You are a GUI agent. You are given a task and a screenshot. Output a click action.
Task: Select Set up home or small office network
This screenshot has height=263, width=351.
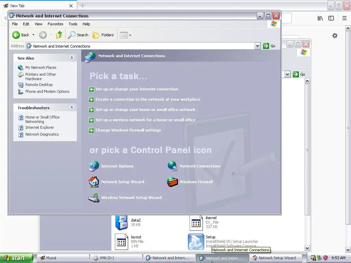[x=145, y=110]
